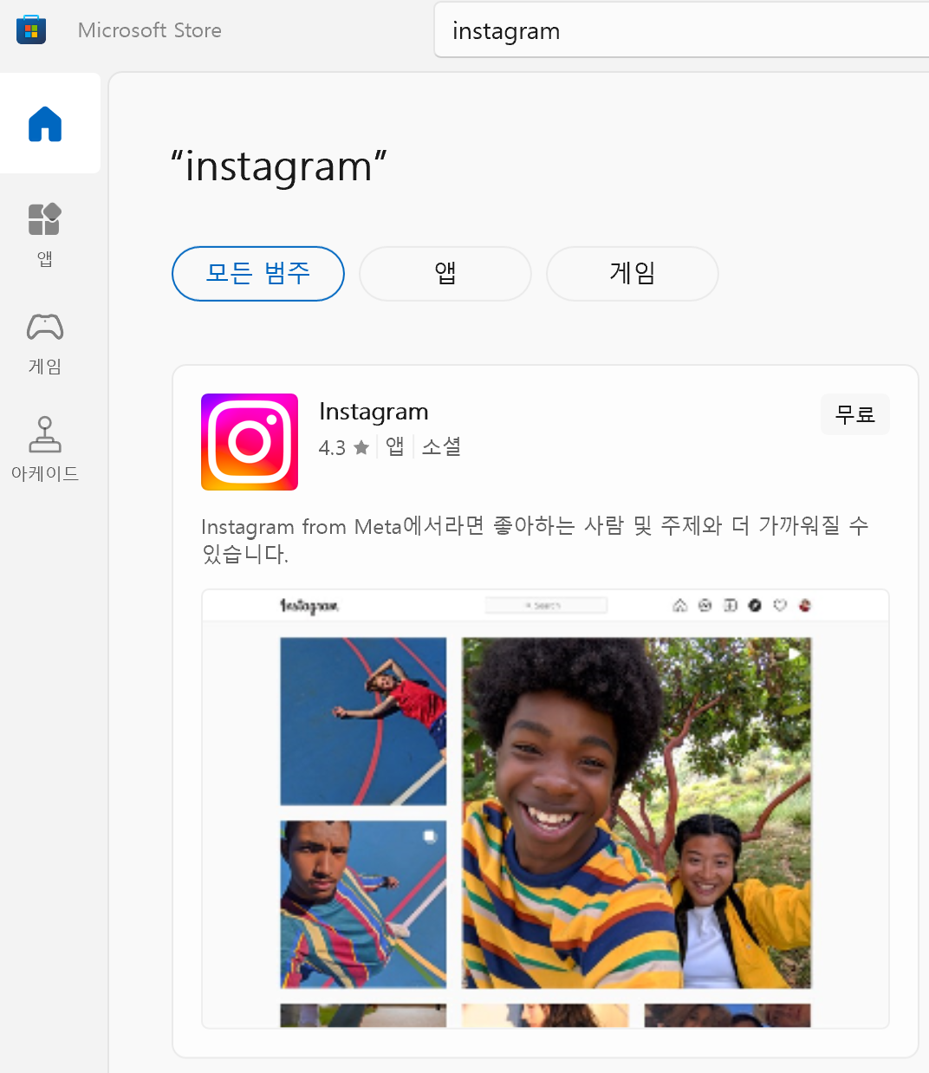Click the 무료 (Free) button
This screenshot has width=929, height=1073.
click(855, 414)
